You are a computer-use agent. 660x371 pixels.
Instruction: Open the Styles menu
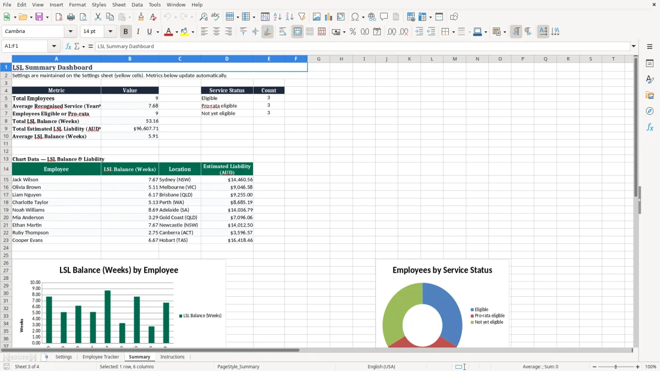[x=99, y=4]
